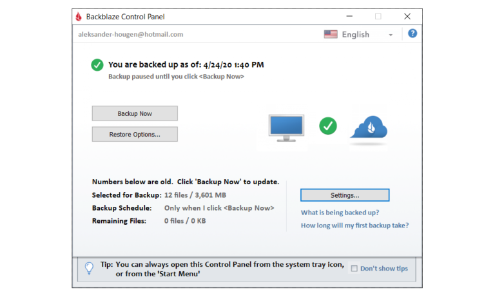Open the English language selector

[358, 34]
